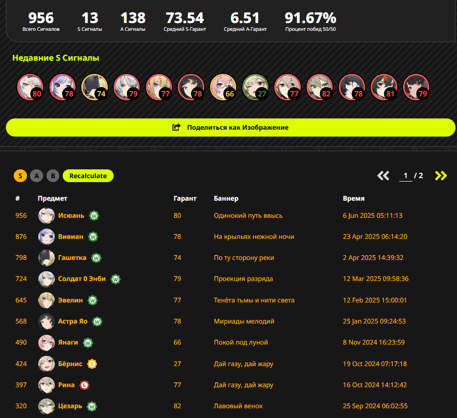Viewport: 457px width, 418px height.
Task: Click the recent S signal avatar with pity 80
Action: click(30, 87)
